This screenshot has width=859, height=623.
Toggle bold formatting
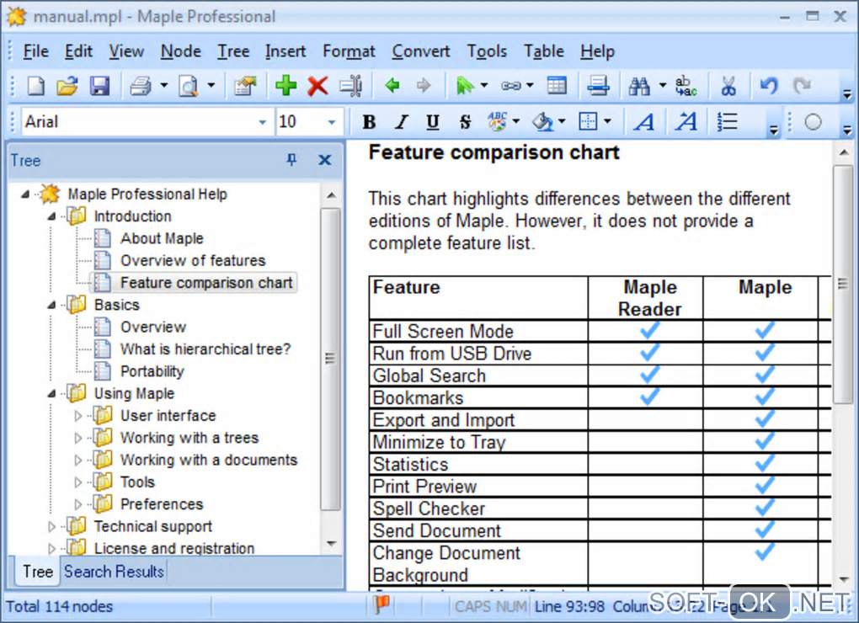[369, 121]
